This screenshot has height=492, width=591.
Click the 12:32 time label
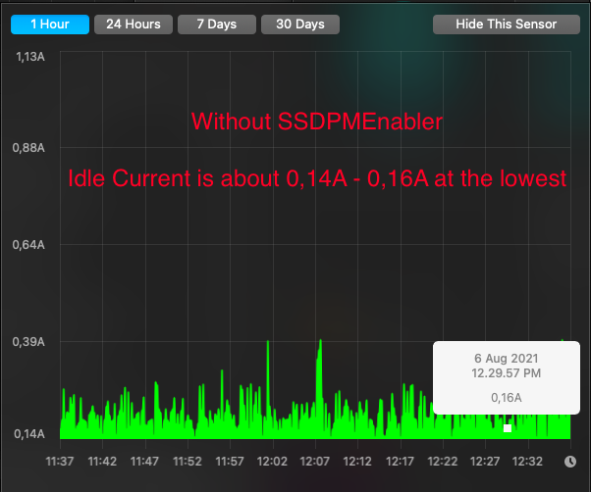(528, 462)
